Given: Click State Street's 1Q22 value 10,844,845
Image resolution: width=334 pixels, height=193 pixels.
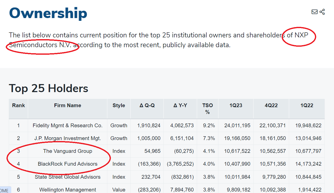Looking at the screenshot, I should point(308,177).
